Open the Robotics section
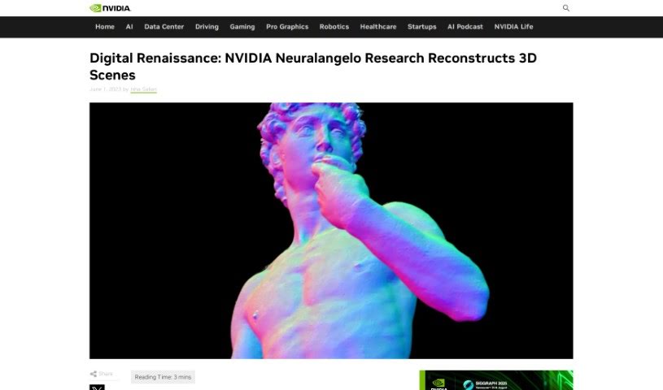This screenshot has width=663, height=390. [334, 27]
